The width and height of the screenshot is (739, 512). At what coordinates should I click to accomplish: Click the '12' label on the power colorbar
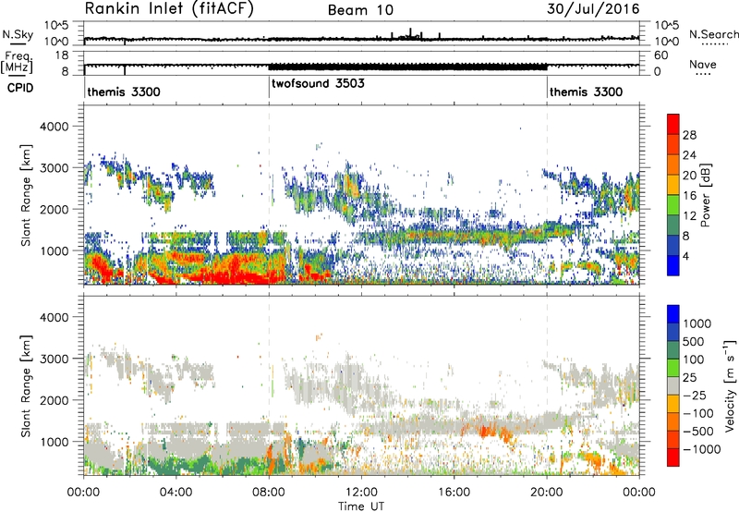point(689,216)
